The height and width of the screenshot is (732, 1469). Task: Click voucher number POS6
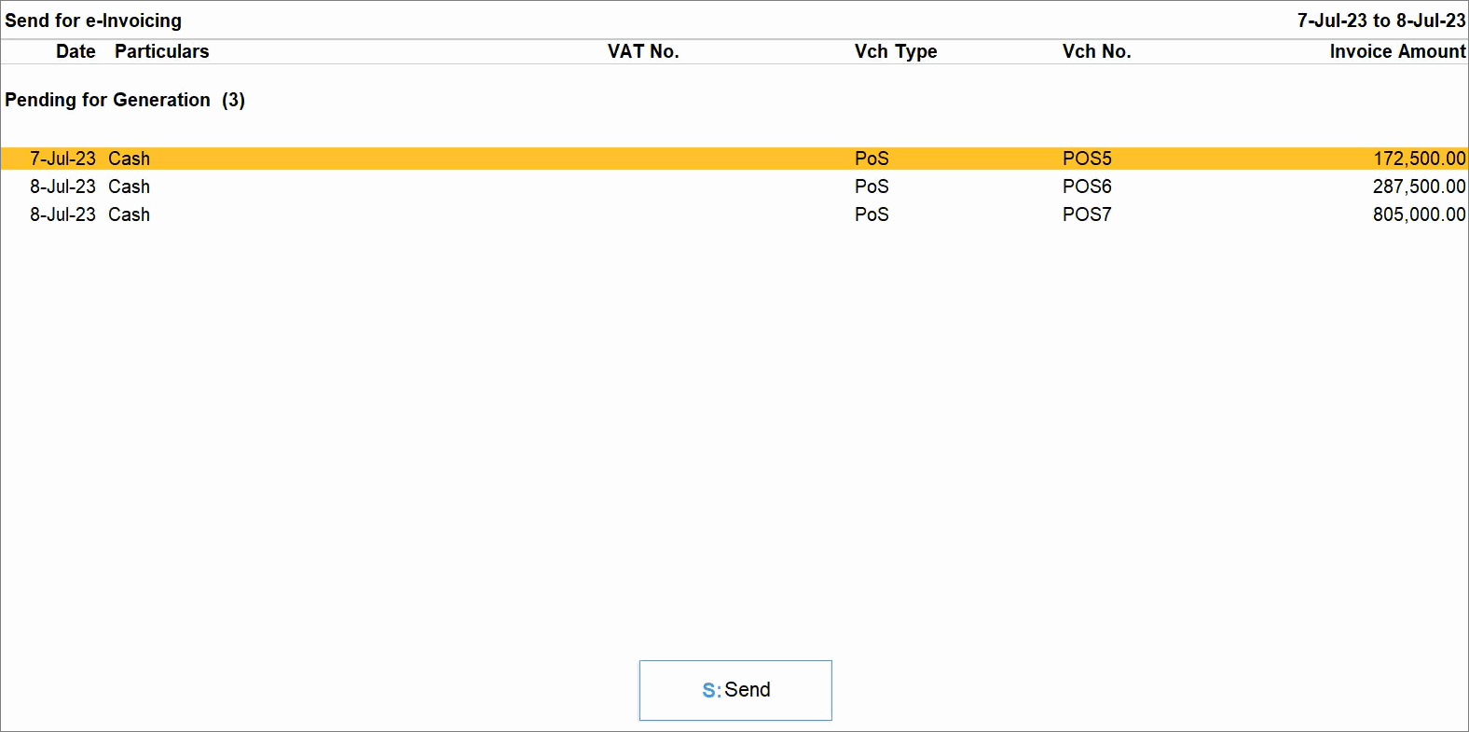point(1087,186)
